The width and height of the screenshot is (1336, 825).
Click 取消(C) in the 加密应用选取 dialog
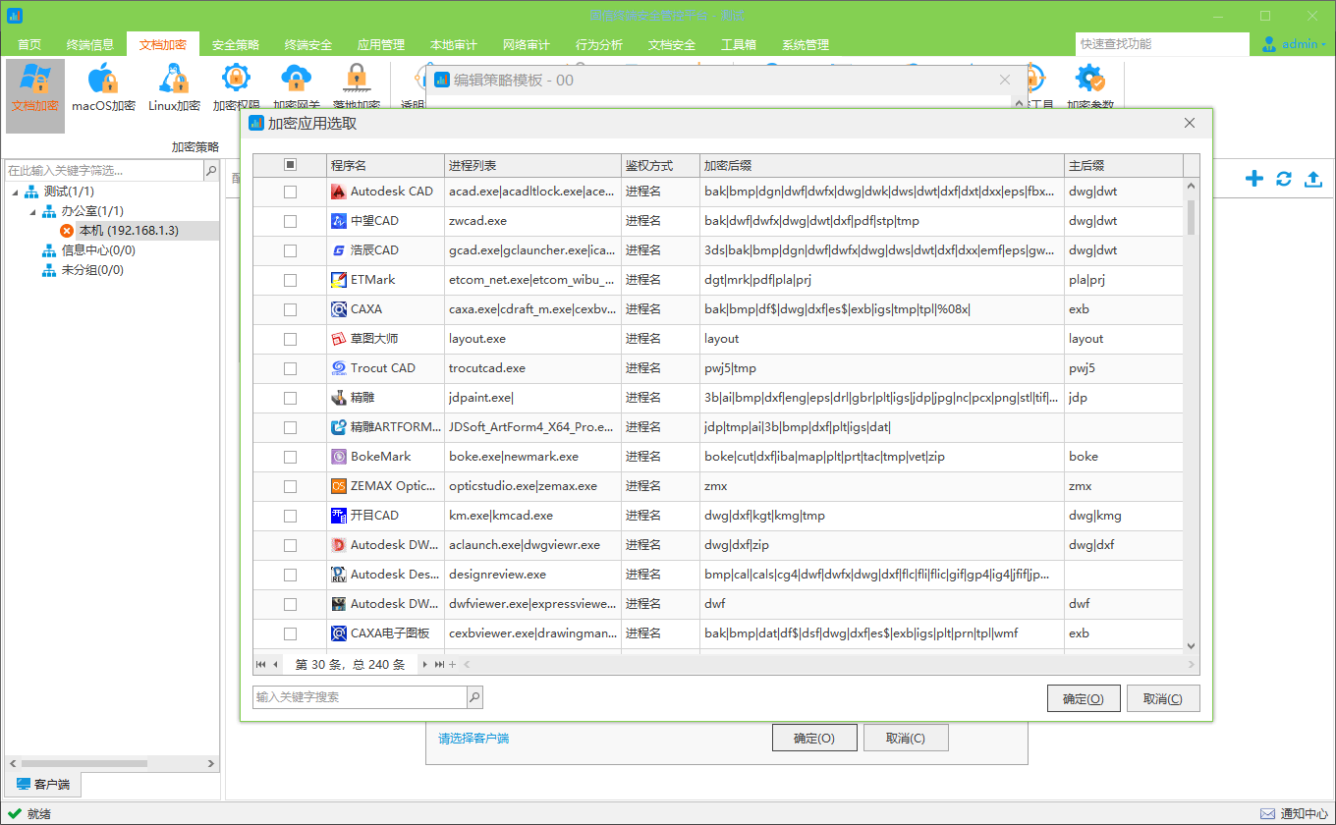pos(1162,699)
